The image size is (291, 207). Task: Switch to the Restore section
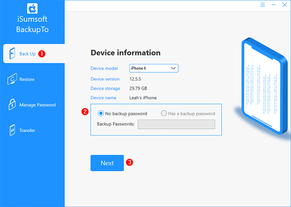tap(32, 79)
